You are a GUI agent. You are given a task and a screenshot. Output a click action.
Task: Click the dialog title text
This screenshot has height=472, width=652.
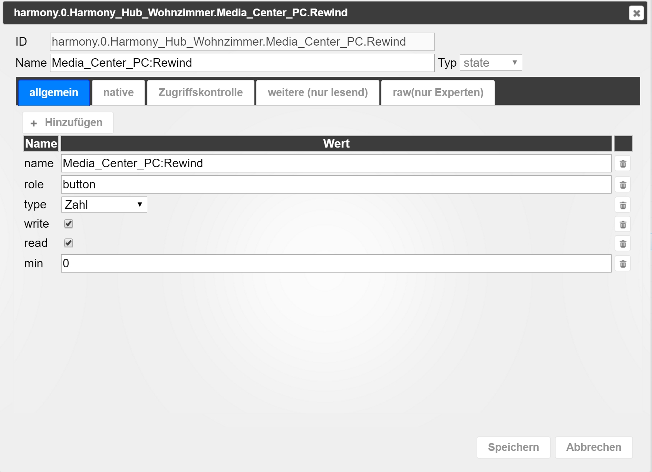click(181, 13)
